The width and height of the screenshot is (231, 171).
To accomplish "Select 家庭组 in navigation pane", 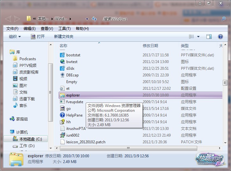I will pos(18,119).
